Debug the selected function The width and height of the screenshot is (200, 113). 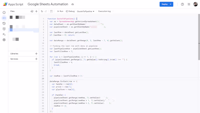[70, 11]
